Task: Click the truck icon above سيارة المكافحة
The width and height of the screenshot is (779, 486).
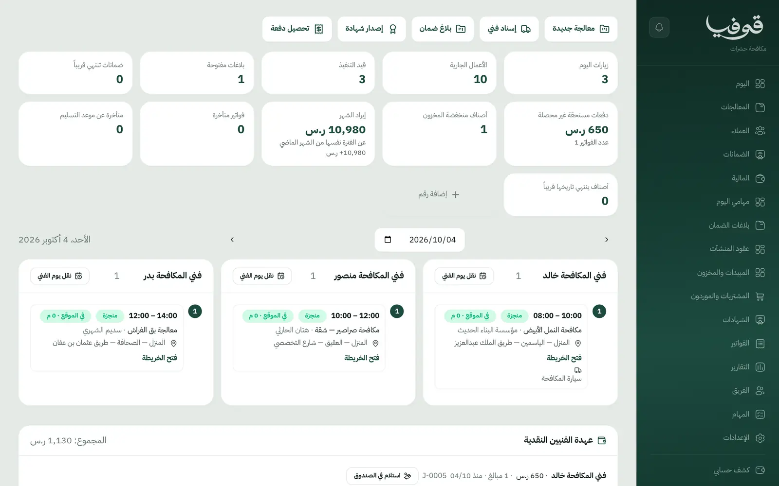Action: (578, 370)
